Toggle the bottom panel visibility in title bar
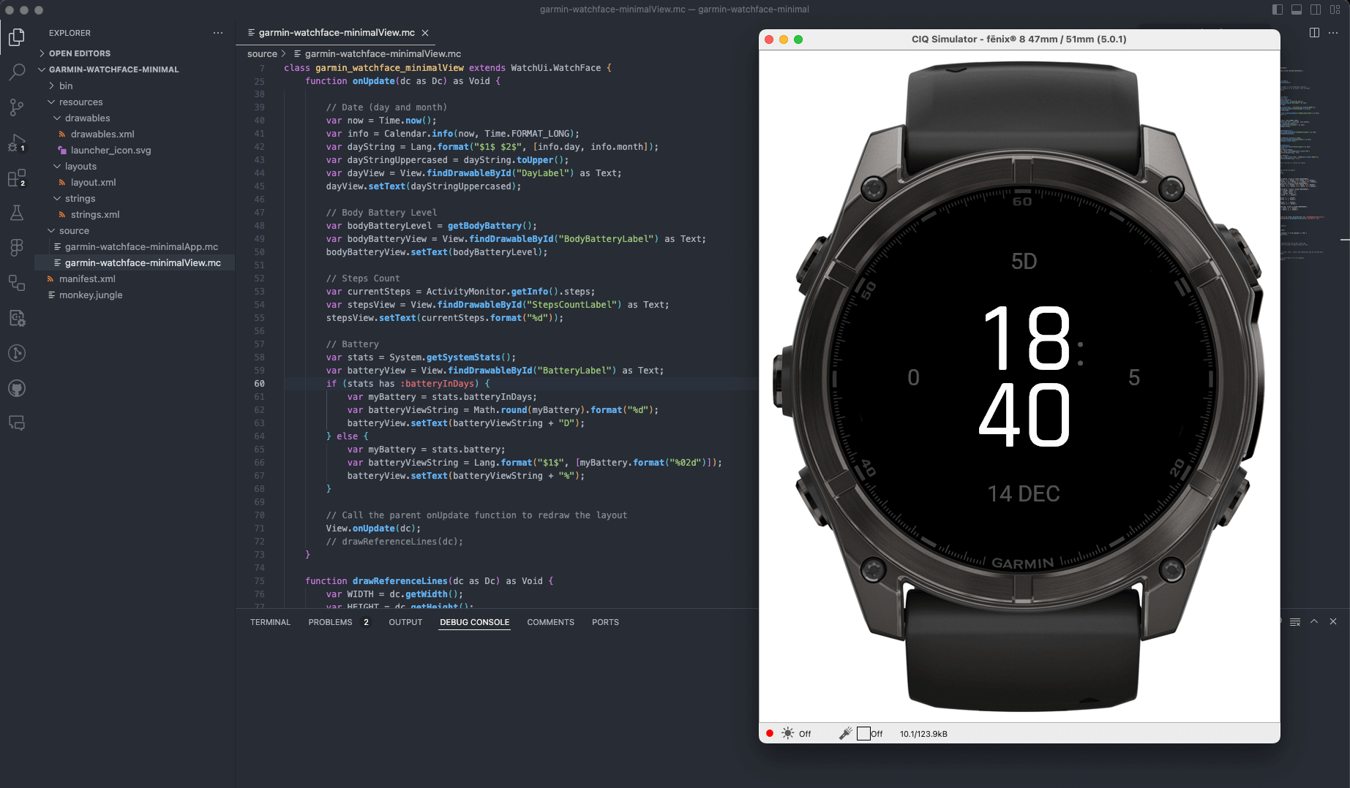The width and height of the screenshot is (1350, 788). point(1297,10)
